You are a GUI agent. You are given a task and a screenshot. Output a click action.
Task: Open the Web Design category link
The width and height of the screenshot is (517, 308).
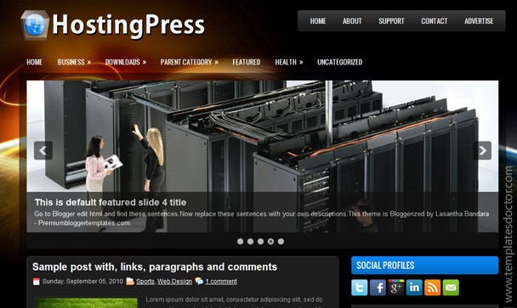174,282
